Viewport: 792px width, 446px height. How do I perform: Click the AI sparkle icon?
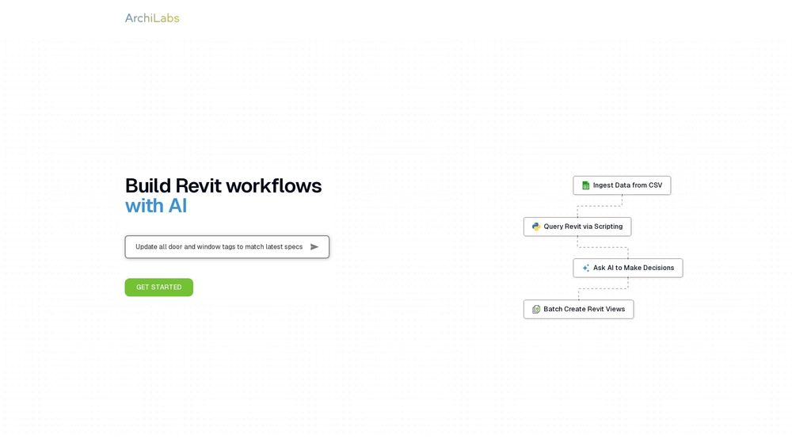pos(585,269)
